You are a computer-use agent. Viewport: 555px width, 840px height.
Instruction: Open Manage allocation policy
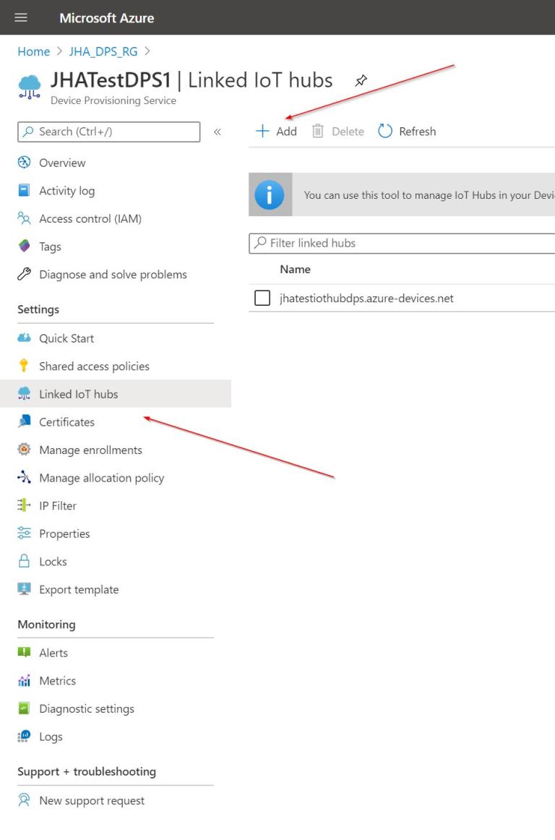tap(101, 478)
